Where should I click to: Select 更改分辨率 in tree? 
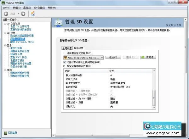pyautogui.click(x=16, y=48)
